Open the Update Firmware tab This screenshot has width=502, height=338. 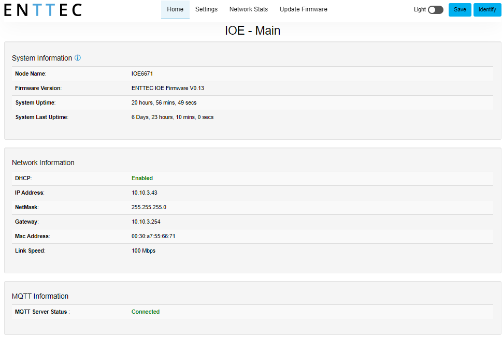(x=304, y=10)
